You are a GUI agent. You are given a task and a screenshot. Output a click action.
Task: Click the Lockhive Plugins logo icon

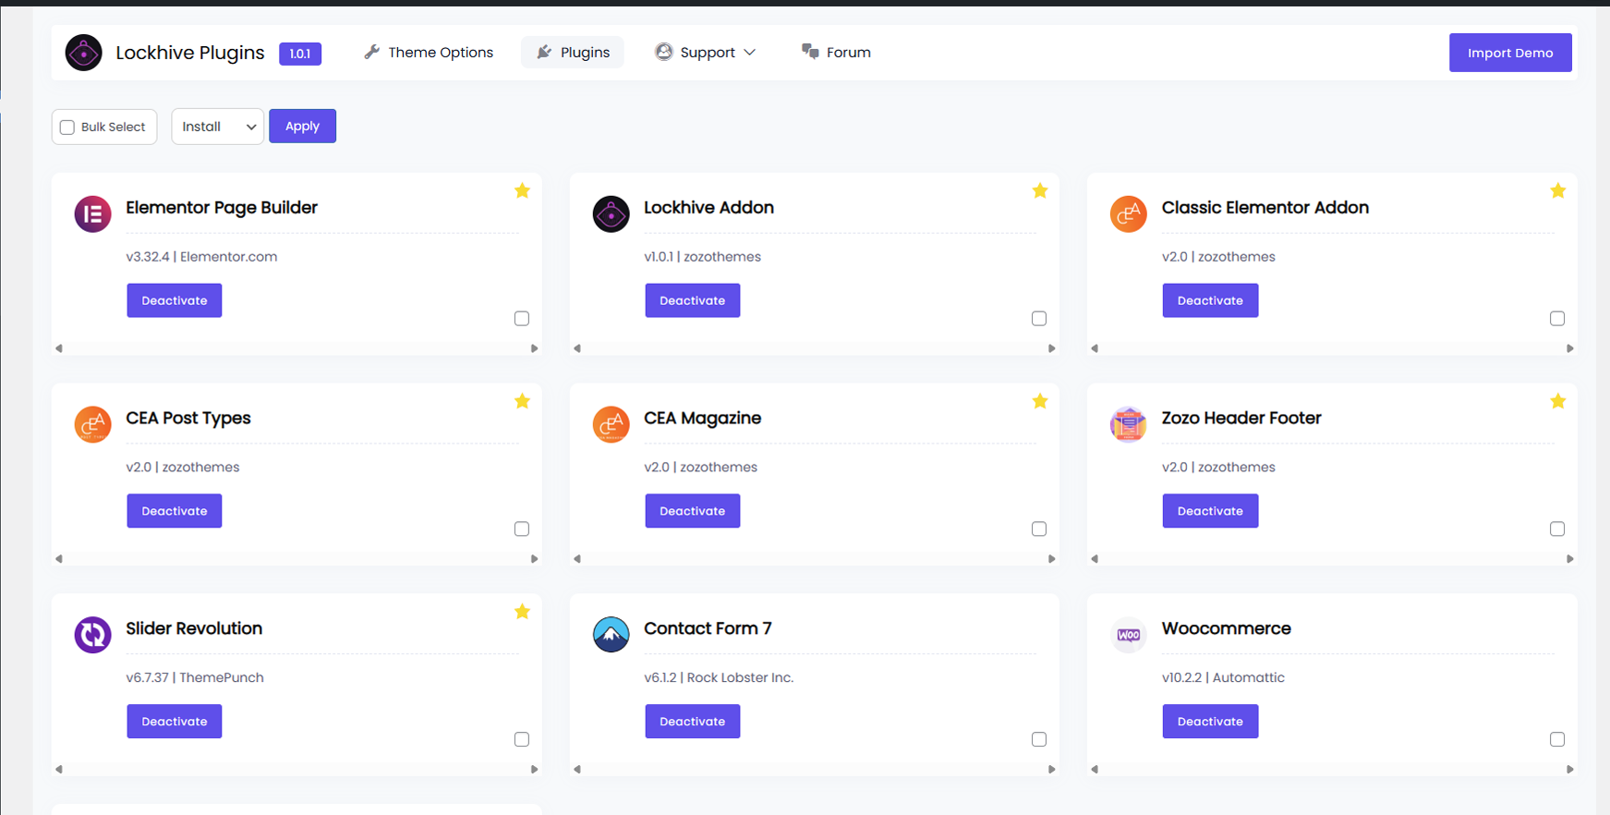click(x=83, y=53)
